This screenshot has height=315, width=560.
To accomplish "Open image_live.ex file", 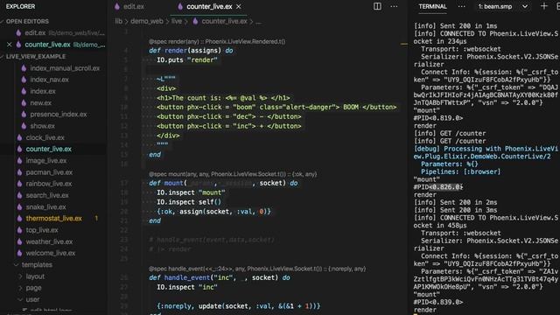I will point(45,161).
